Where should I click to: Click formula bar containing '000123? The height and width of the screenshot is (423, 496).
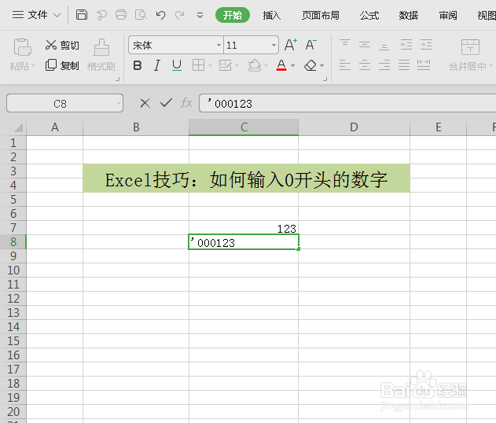coord(347,103)
